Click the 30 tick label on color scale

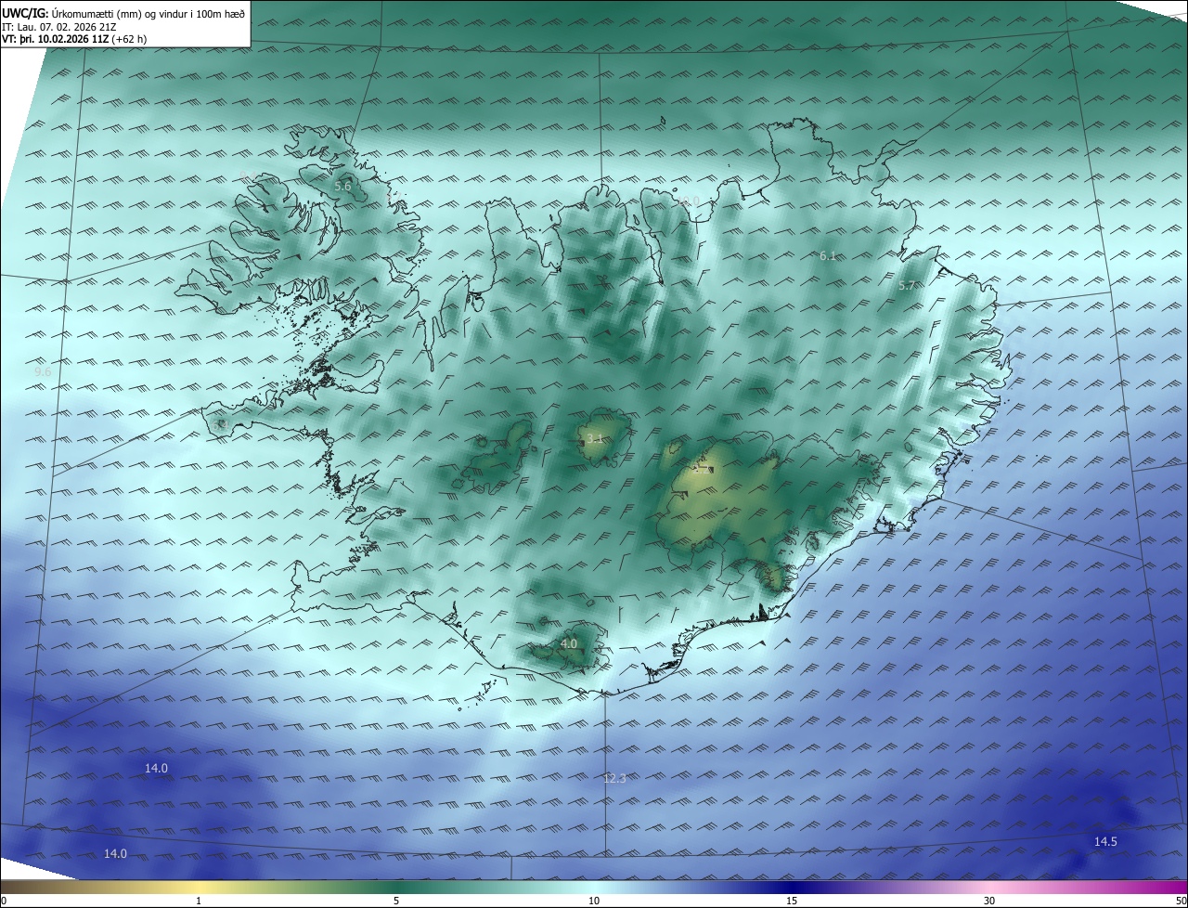pyautogui.click(x=989, y=901)
